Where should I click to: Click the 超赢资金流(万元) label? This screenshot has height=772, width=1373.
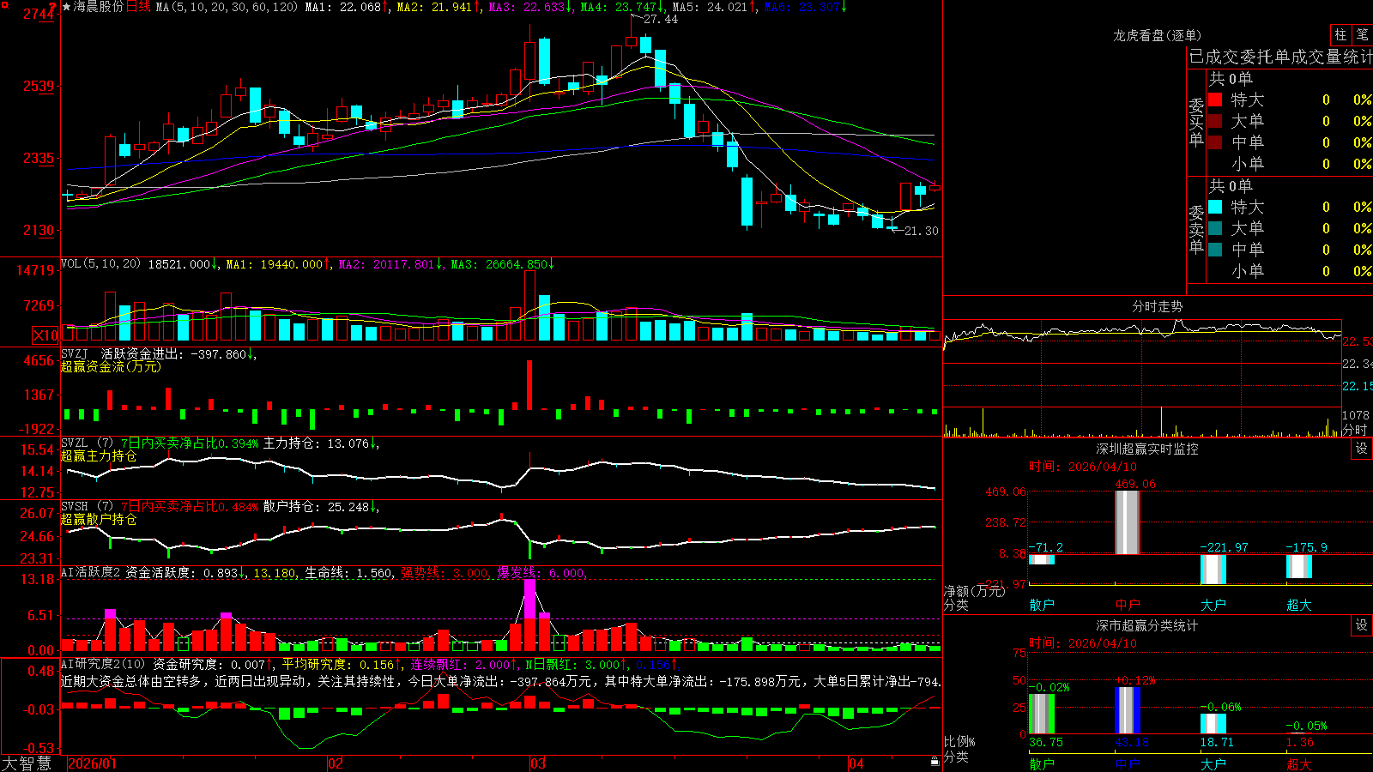[x=111, y=367]
